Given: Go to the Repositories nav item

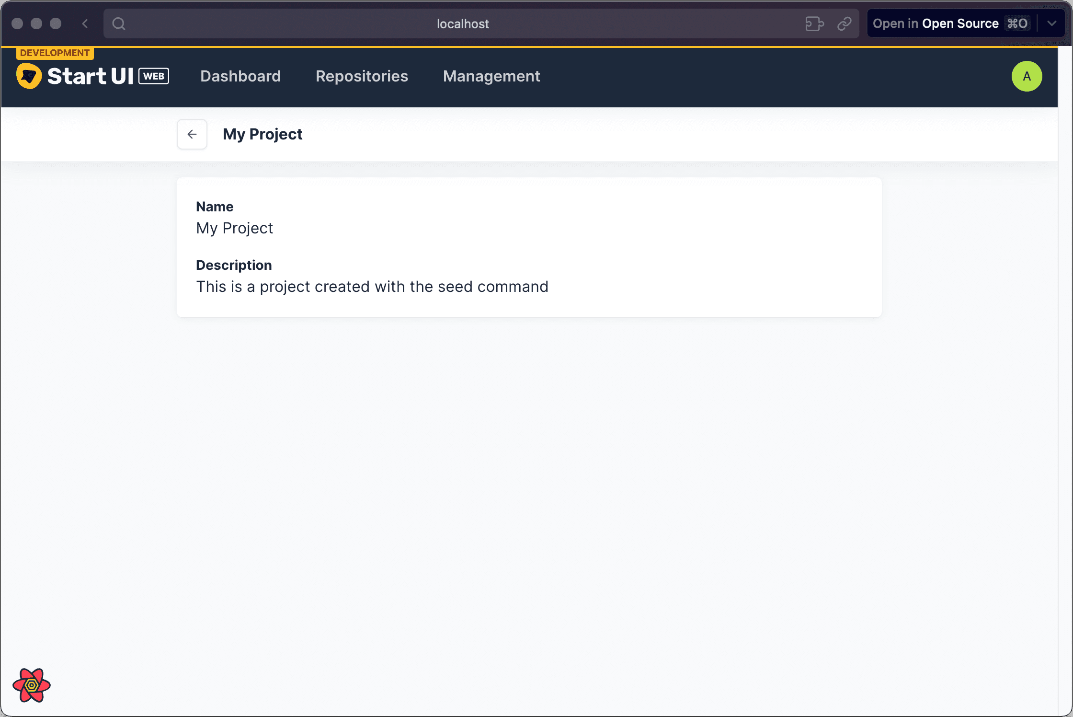Looking at the screenshot, I should (362, 76).
